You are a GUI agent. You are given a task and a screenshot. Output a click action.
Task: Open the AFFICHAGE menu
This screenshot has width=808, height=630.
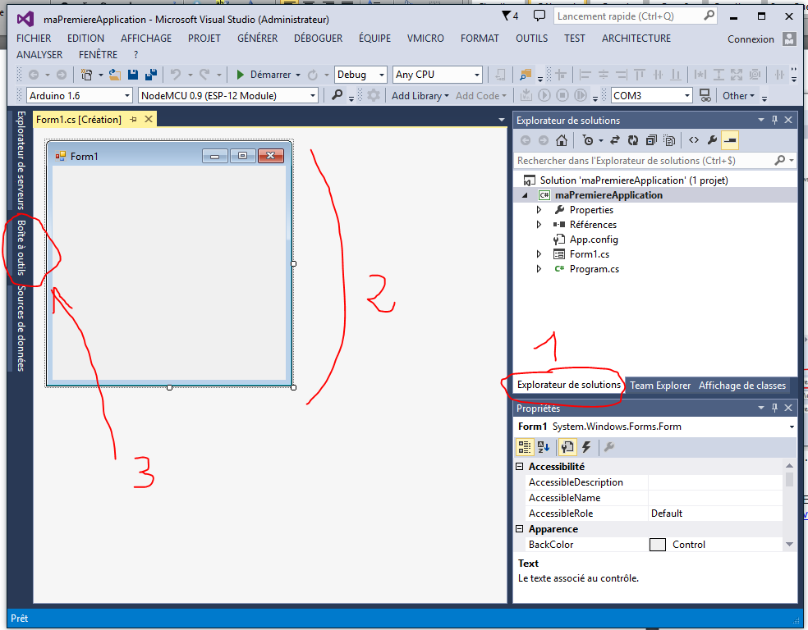pos(146,38)
